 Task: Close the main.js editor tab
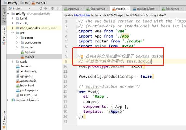point(128,8)
